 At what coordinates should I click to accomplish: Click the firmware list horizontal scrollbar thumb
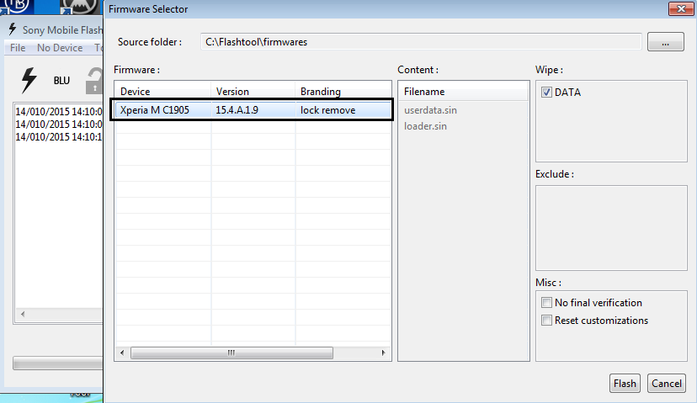click(x=231, y=353)
